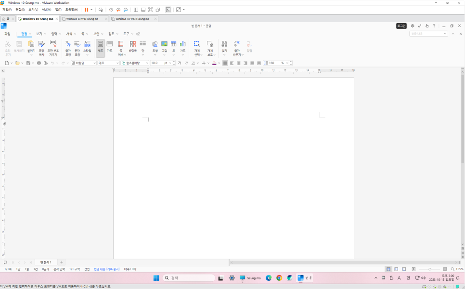Open the 대표 style list dropdown

[x=117, y=63]
